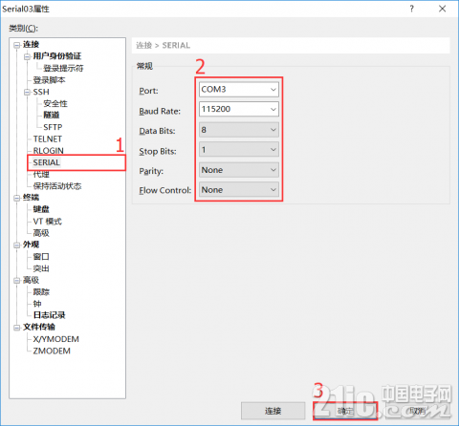Open the Port dropdown showing COM3

point(239,90)
